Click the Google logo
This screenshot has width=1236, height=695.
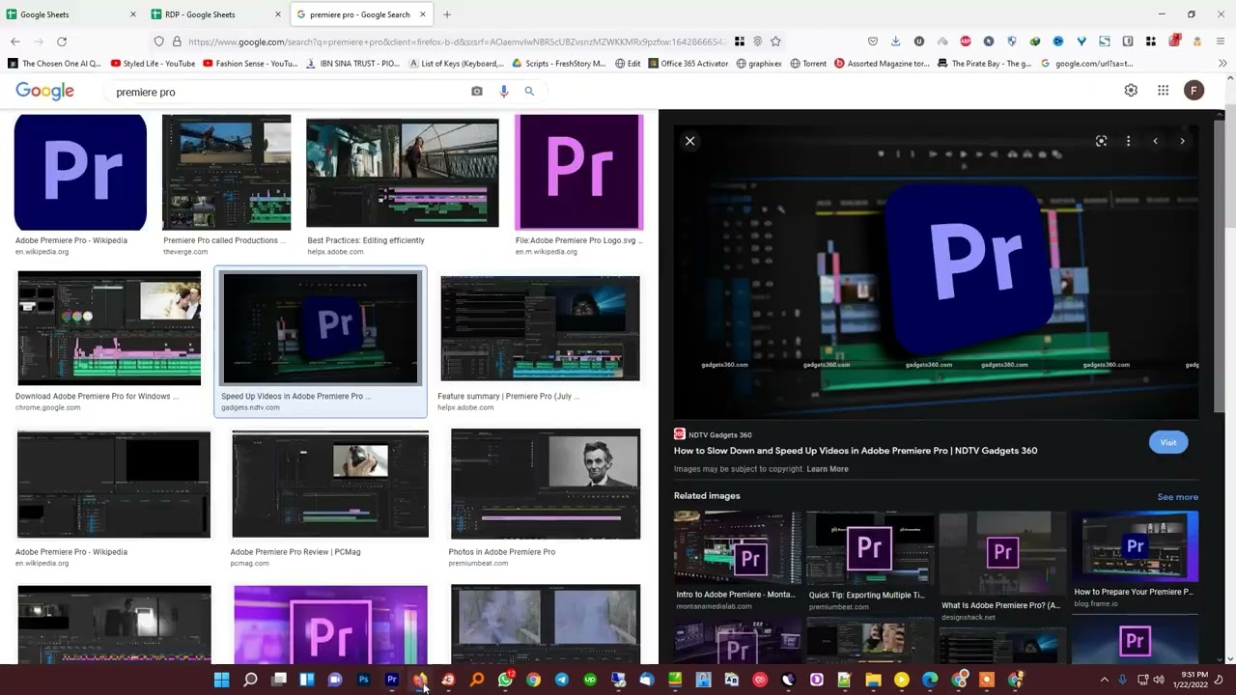44,91
